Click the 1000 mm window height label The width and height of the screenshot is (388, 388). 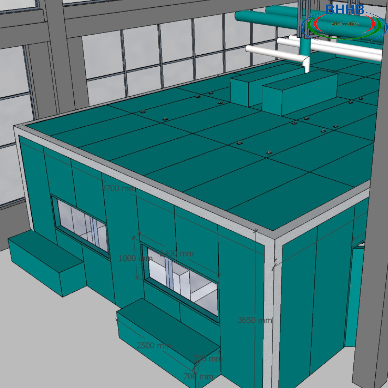click(135, 258)
